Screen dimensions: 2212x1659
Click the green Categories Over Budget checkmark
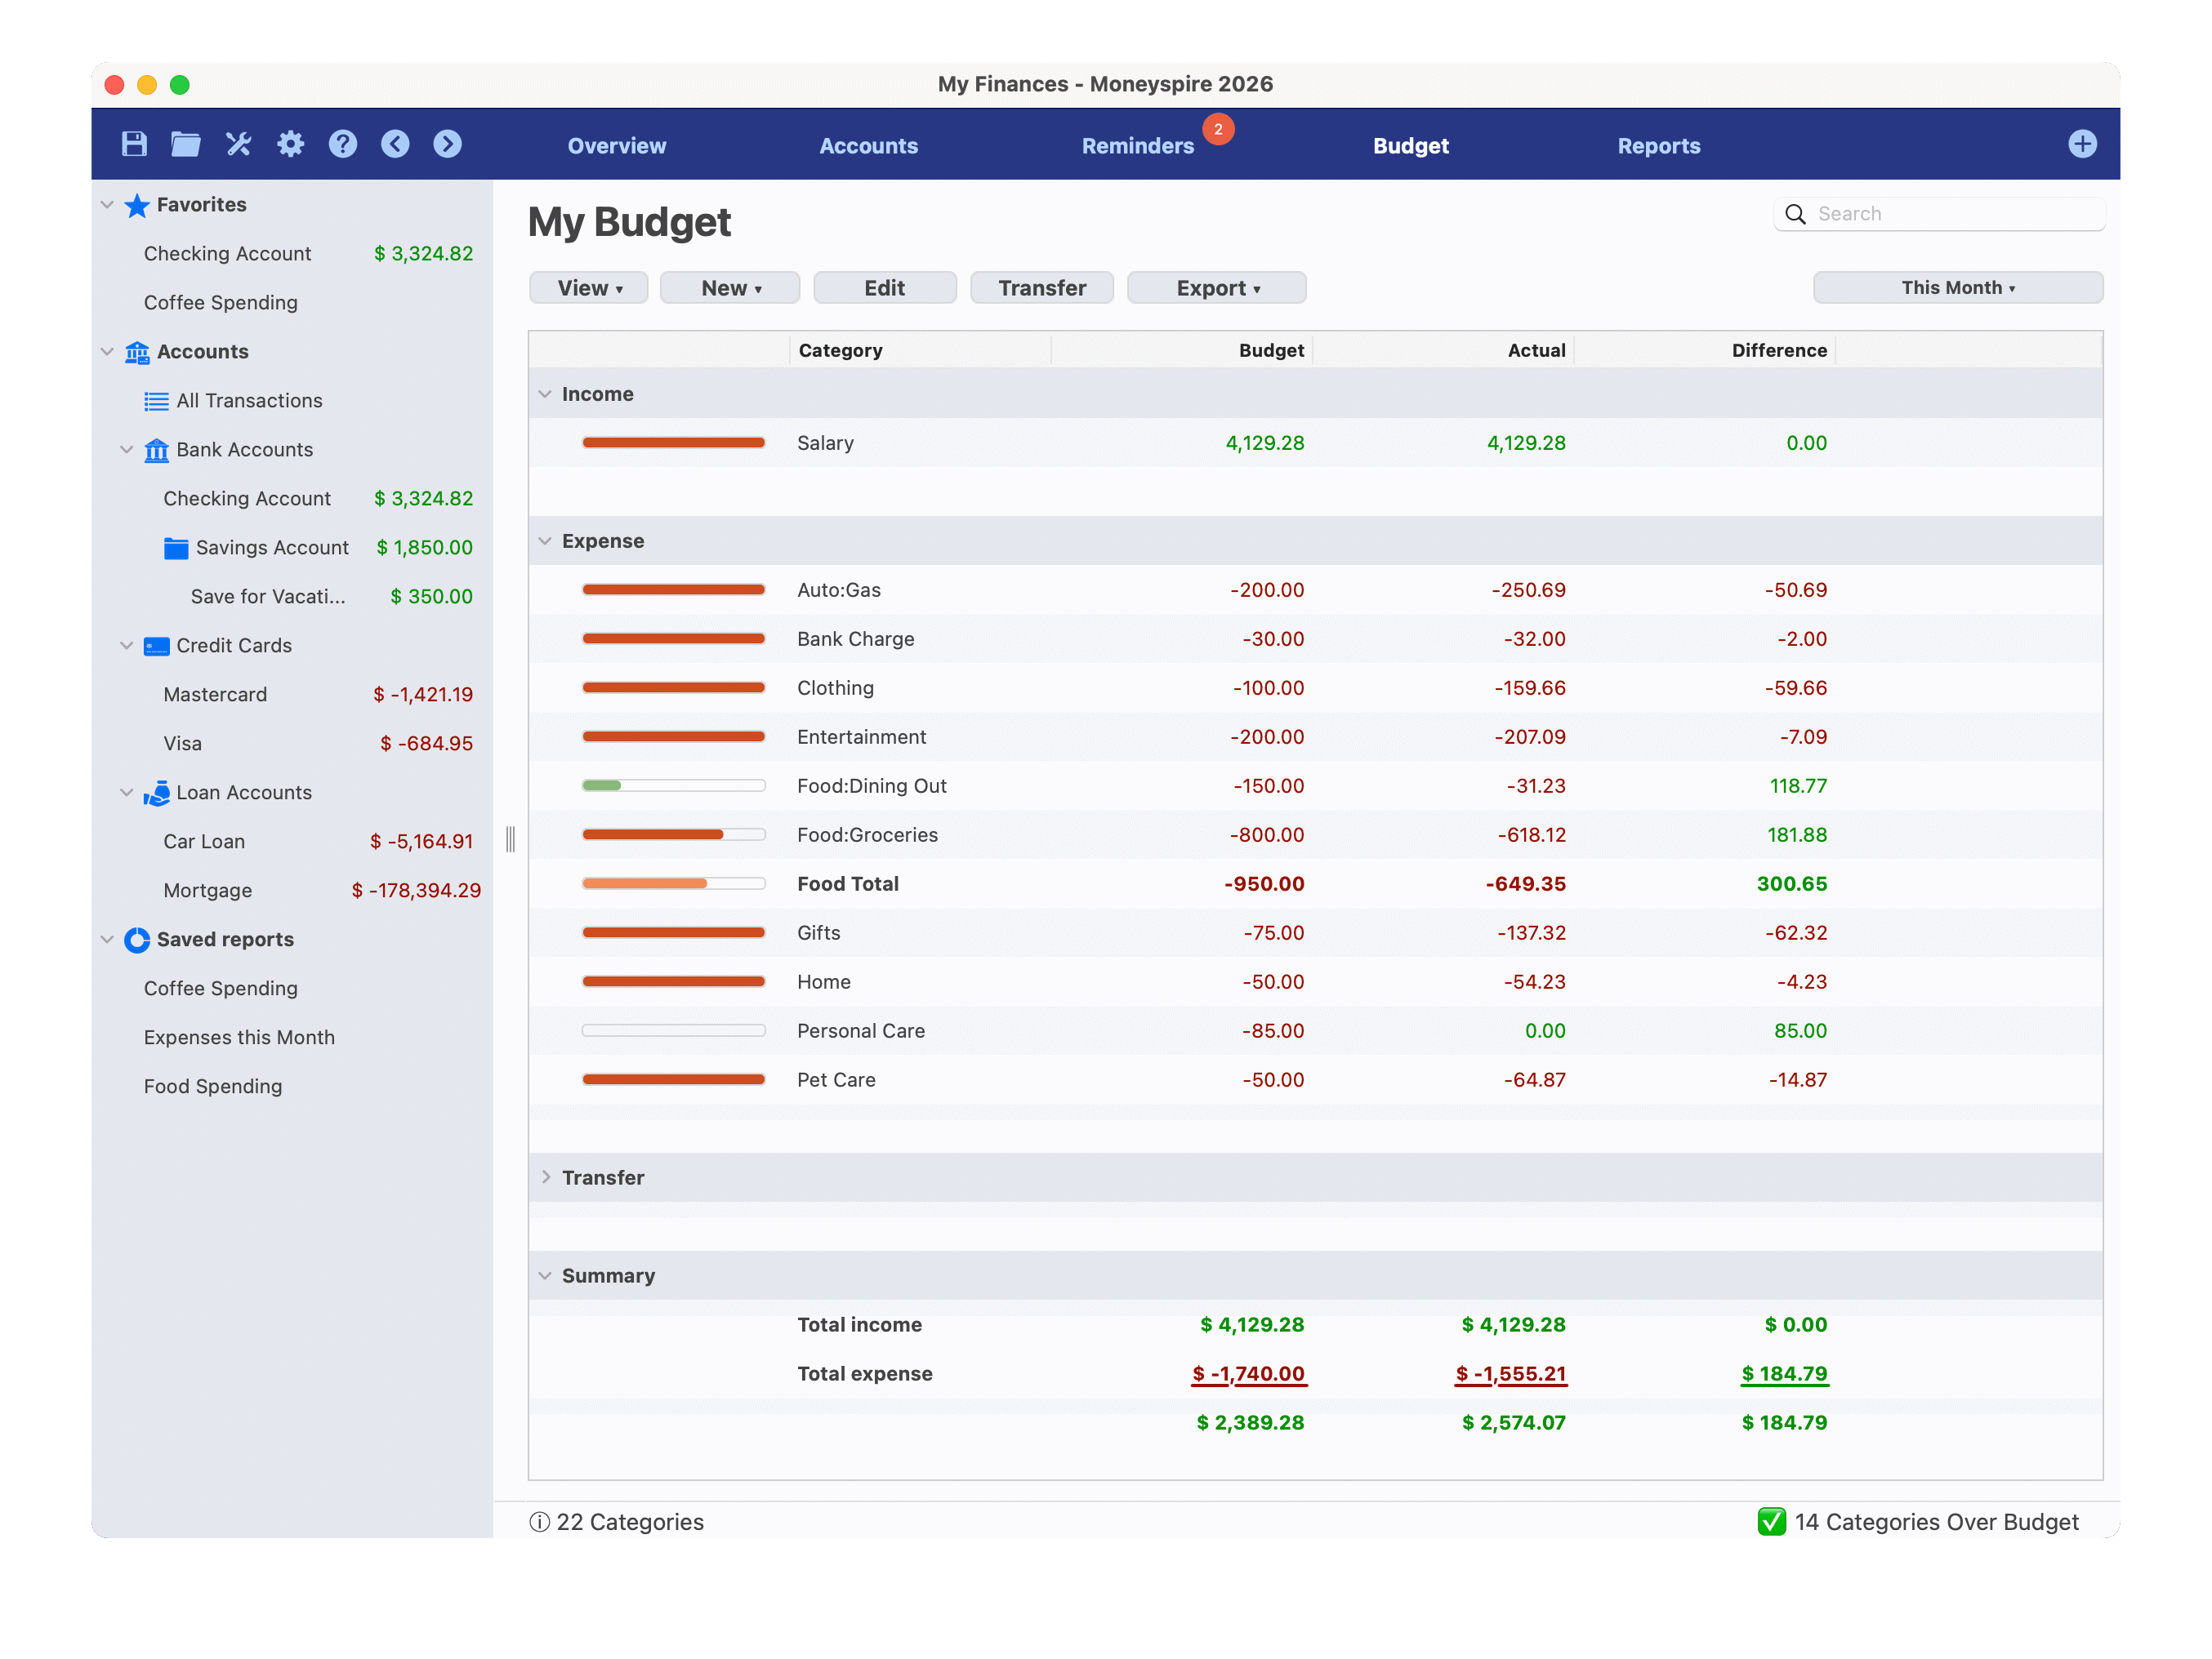1771,1522
